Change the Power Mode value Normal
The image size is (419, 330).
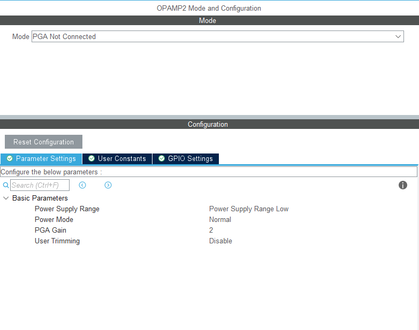(x=220, y=219)
